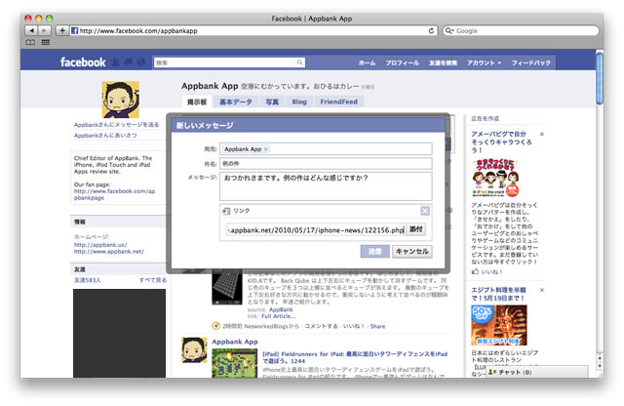Open the フィードバック menu item
This screenshot has width=624, height=406.
(530, 63)
